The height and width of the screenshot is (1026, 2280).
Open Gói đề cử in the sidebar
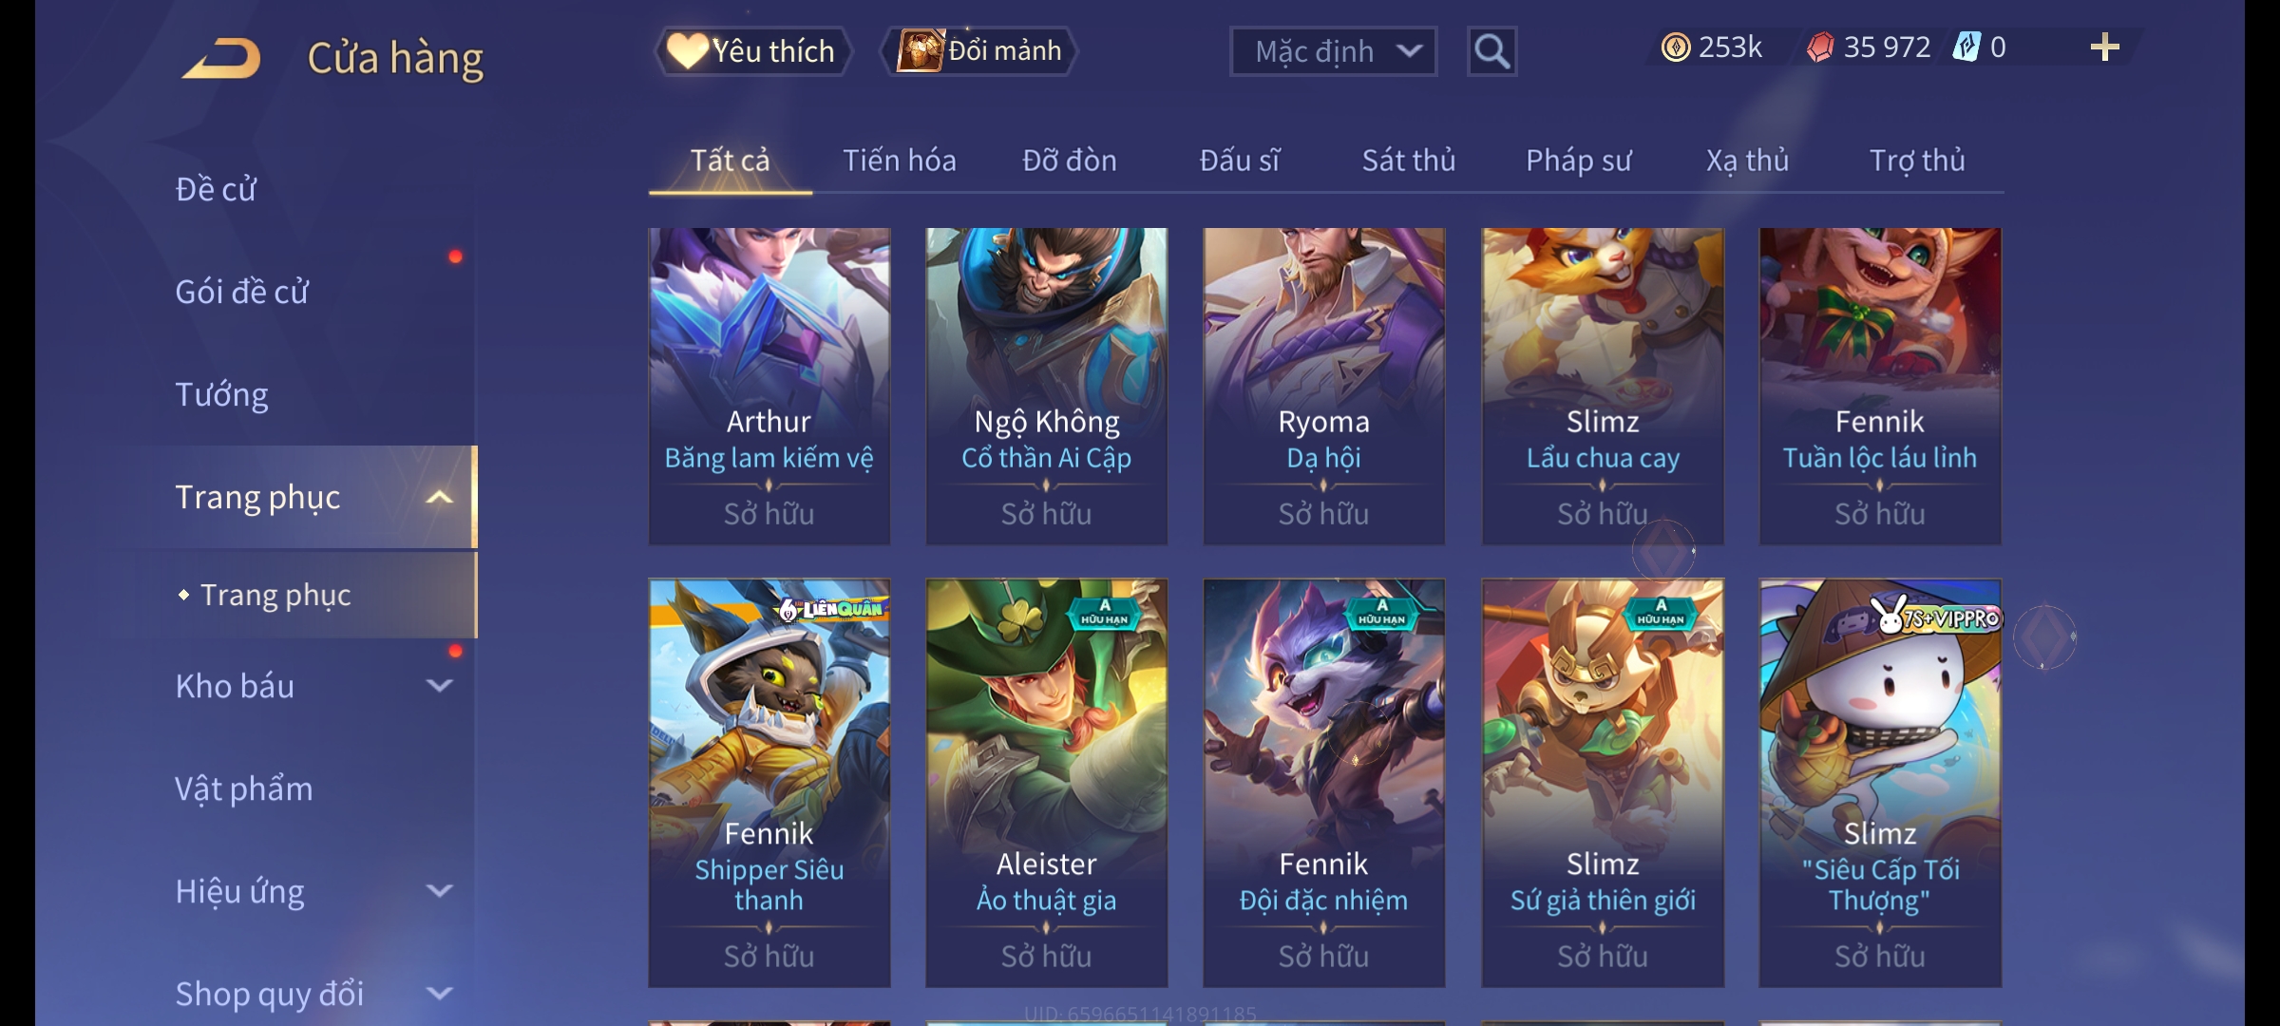[242, 292]
